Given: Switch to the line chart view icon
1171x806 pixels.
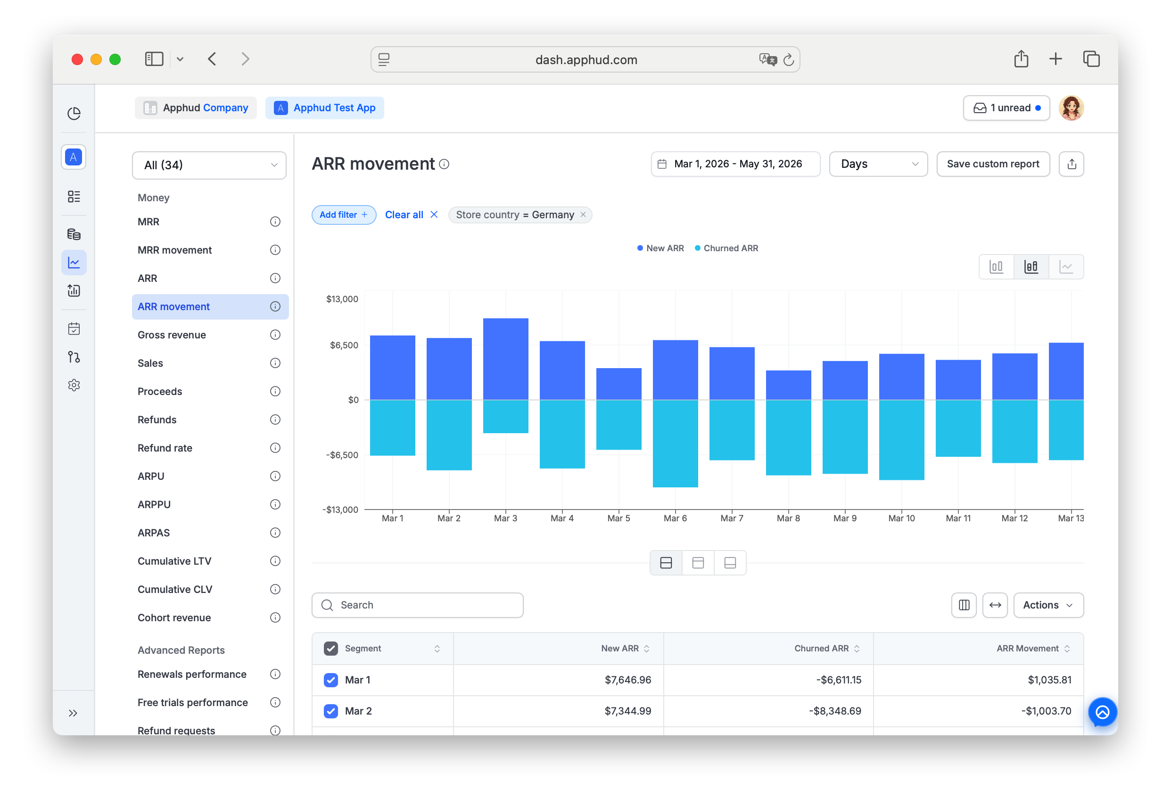Looking at the screenshot, I should (x=1065, y=267).
